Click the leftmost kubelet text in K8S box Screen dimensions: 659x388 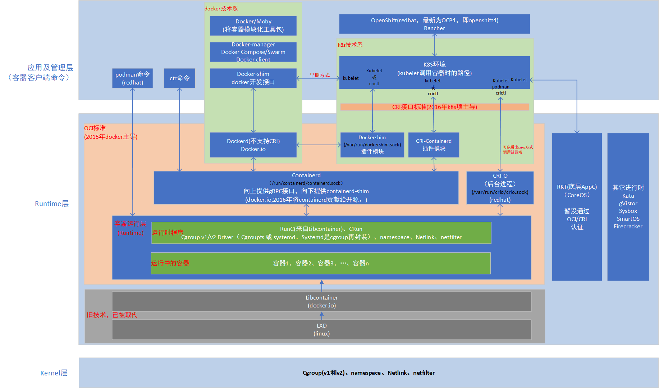(x=351, y=78)
